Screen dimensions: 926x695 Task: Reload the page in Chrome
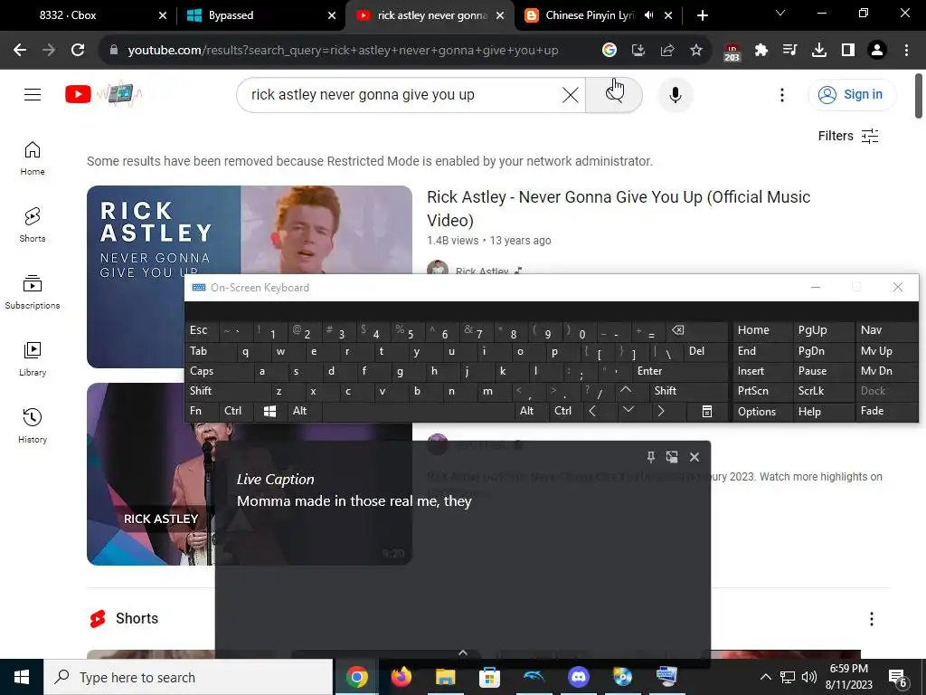(x=78, y=51)
